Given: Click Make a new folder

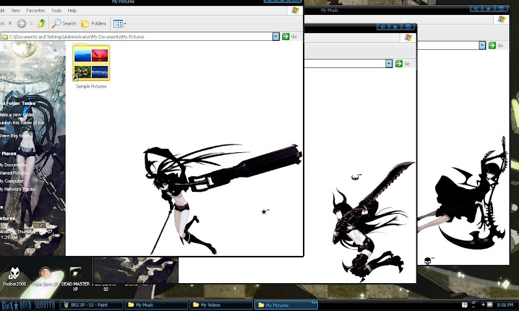Looking at the screenshot, I should (17, 115).
